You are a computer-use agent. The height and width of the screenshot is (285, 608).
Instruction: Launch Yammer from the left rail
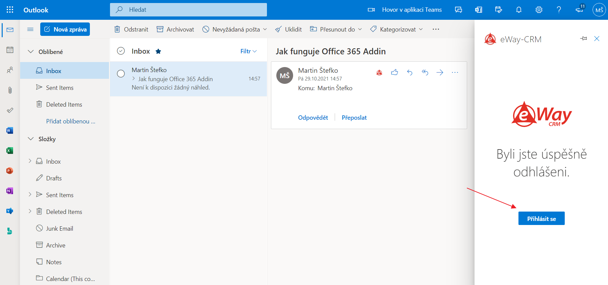click(x=10, y=211)
